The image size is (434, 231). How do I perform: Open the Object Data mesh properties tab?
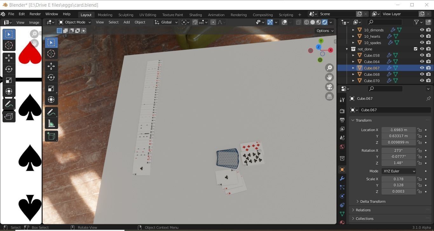click(x=342, y=214)
